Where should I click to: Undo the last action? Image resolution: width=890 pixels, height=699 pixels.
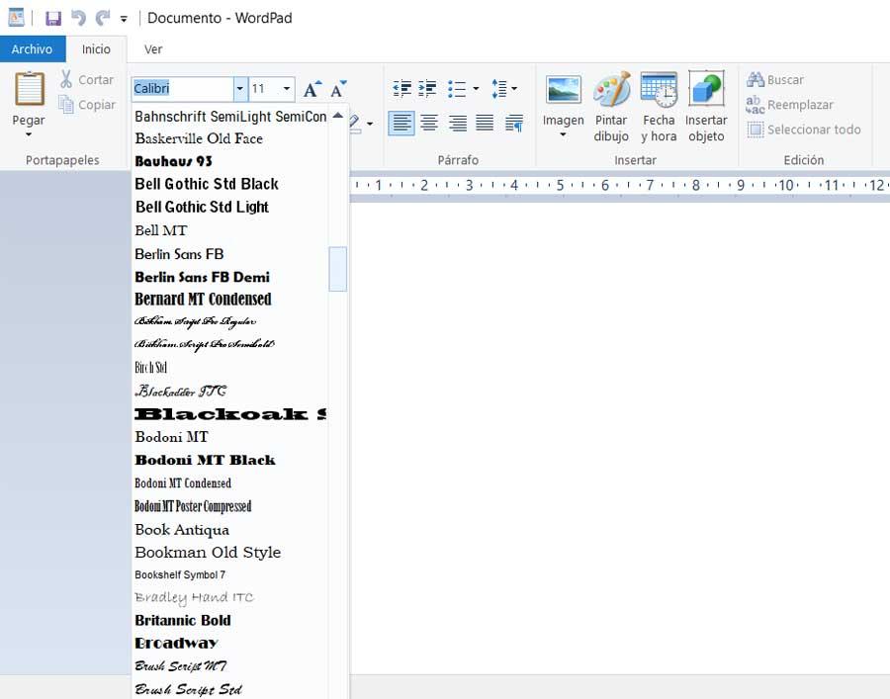tap(78, 18)
